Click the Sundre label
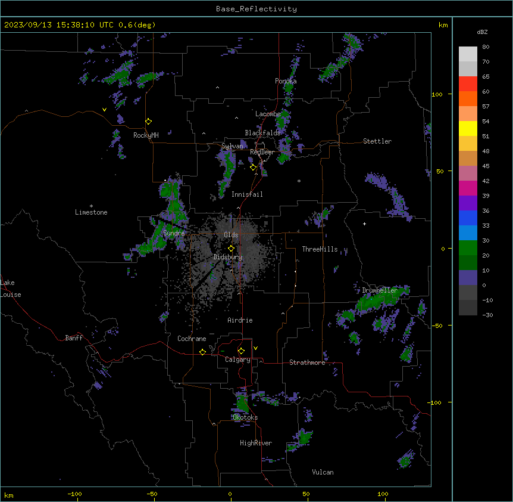 click(174, 233)
